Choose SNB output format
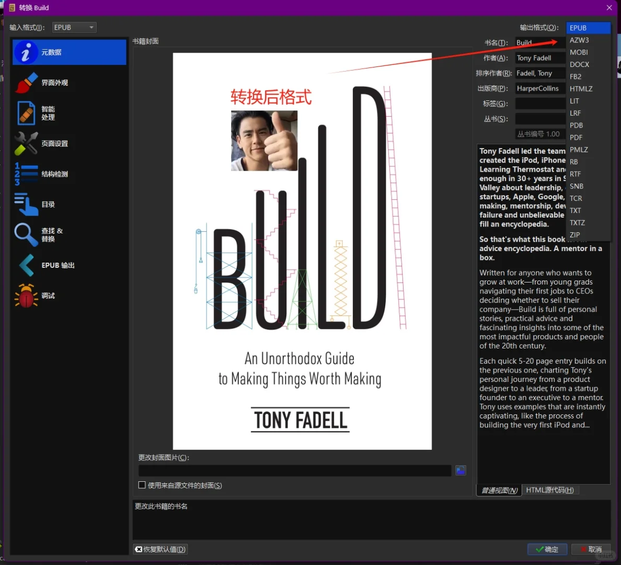 click(x=588, y=186)
